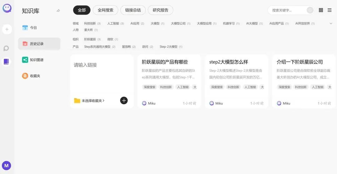This screenshot has height=174, width=337.
Task: Click 深度搜索 tag on step2大模型怎么样 card
Action: [217, 87]
